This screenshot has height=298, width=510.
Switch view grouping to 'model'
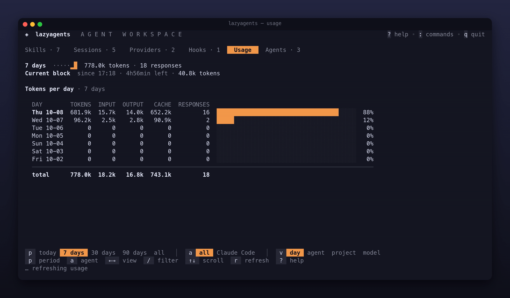371,253
